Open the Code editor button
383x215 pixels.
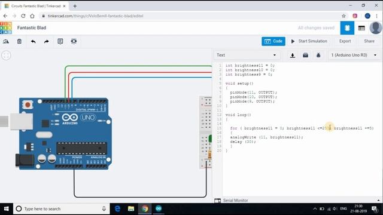click(x=273, y=41)
